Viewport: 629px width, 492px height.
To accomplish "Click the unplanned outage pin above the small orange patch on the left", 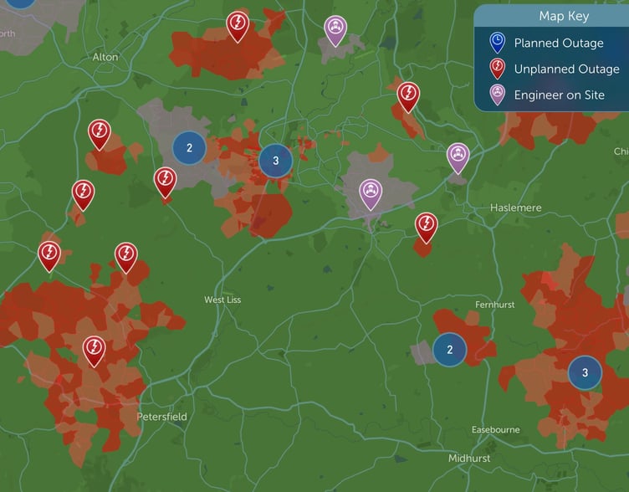I will [83, 195].
